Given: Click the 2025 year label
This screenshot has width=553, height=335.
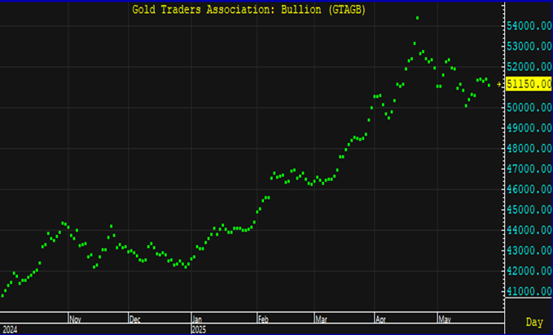Looking at the screenshot, I should (x=199, y=330).
